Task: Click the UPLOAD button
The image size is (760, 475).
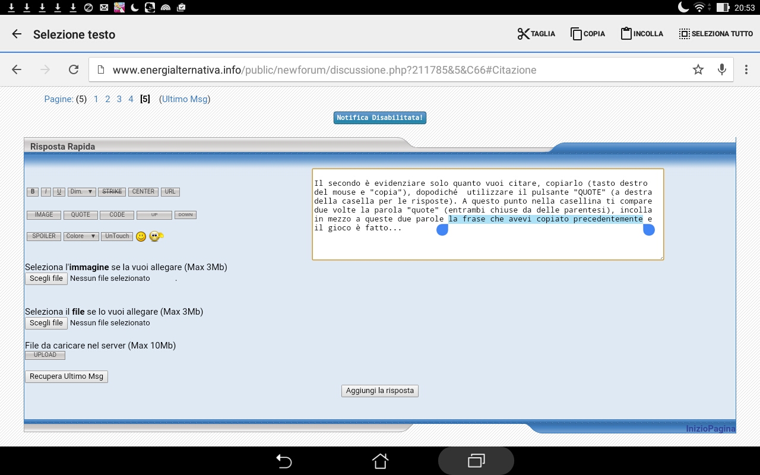Action: click(45, 355)
